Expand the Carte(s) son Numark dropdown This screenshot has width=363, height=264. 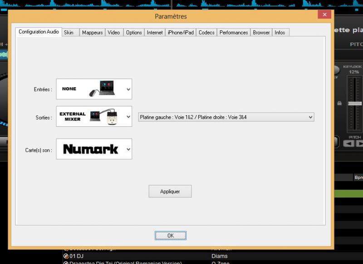click(94, 149)
